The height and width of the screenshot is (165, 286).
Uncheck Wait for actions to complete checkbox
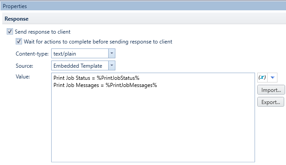pyautogui.click(x=19, y=41)
